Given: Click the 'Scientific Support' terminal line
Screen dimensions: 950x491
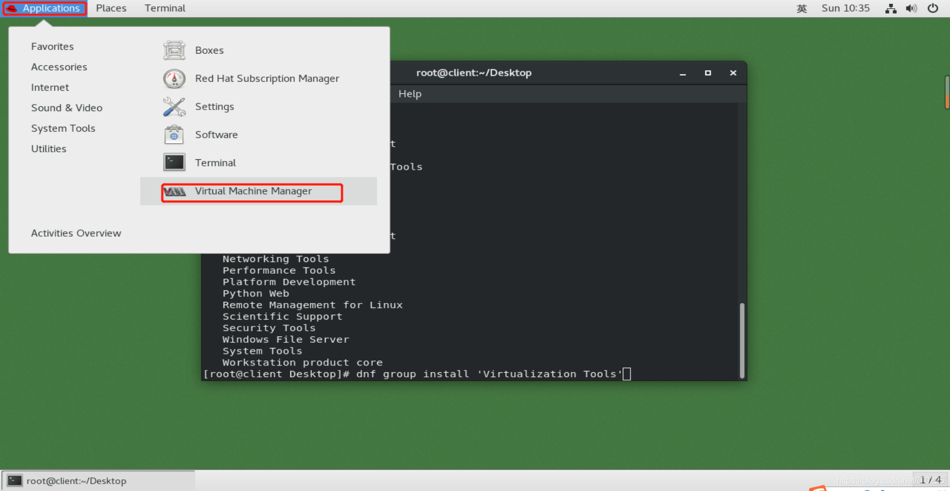Looking at the screenshot, I should 283,317.
